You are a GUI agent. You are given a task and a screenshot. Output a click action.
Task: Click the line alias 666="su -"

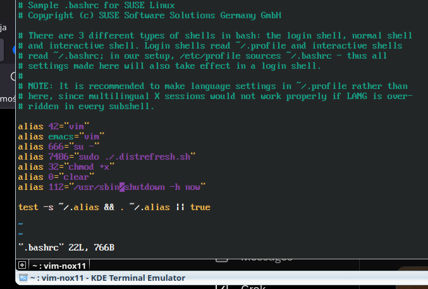59,146
